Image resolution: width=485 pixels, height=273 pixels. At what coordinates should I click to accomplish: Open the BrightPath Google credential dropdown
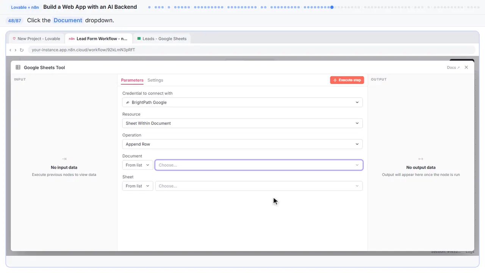click(x=242, y=102)
